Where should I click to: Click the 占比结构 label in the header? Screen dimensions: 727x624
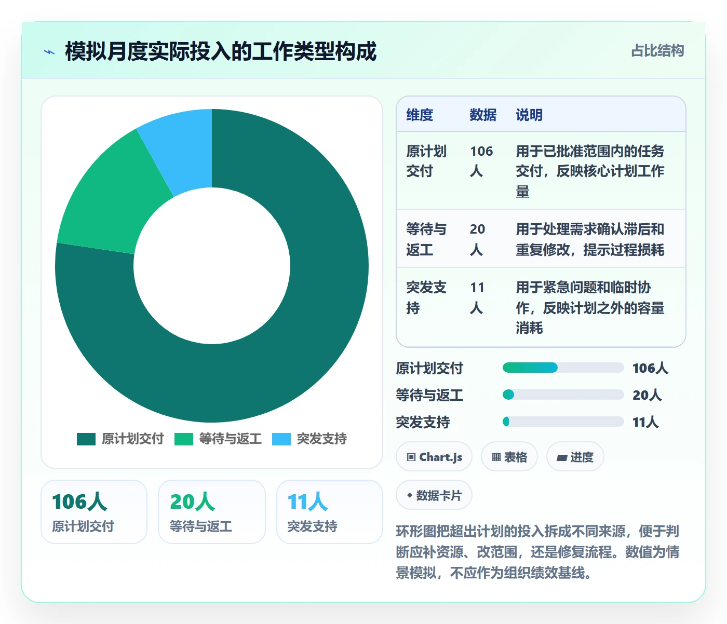coord(657,51)
